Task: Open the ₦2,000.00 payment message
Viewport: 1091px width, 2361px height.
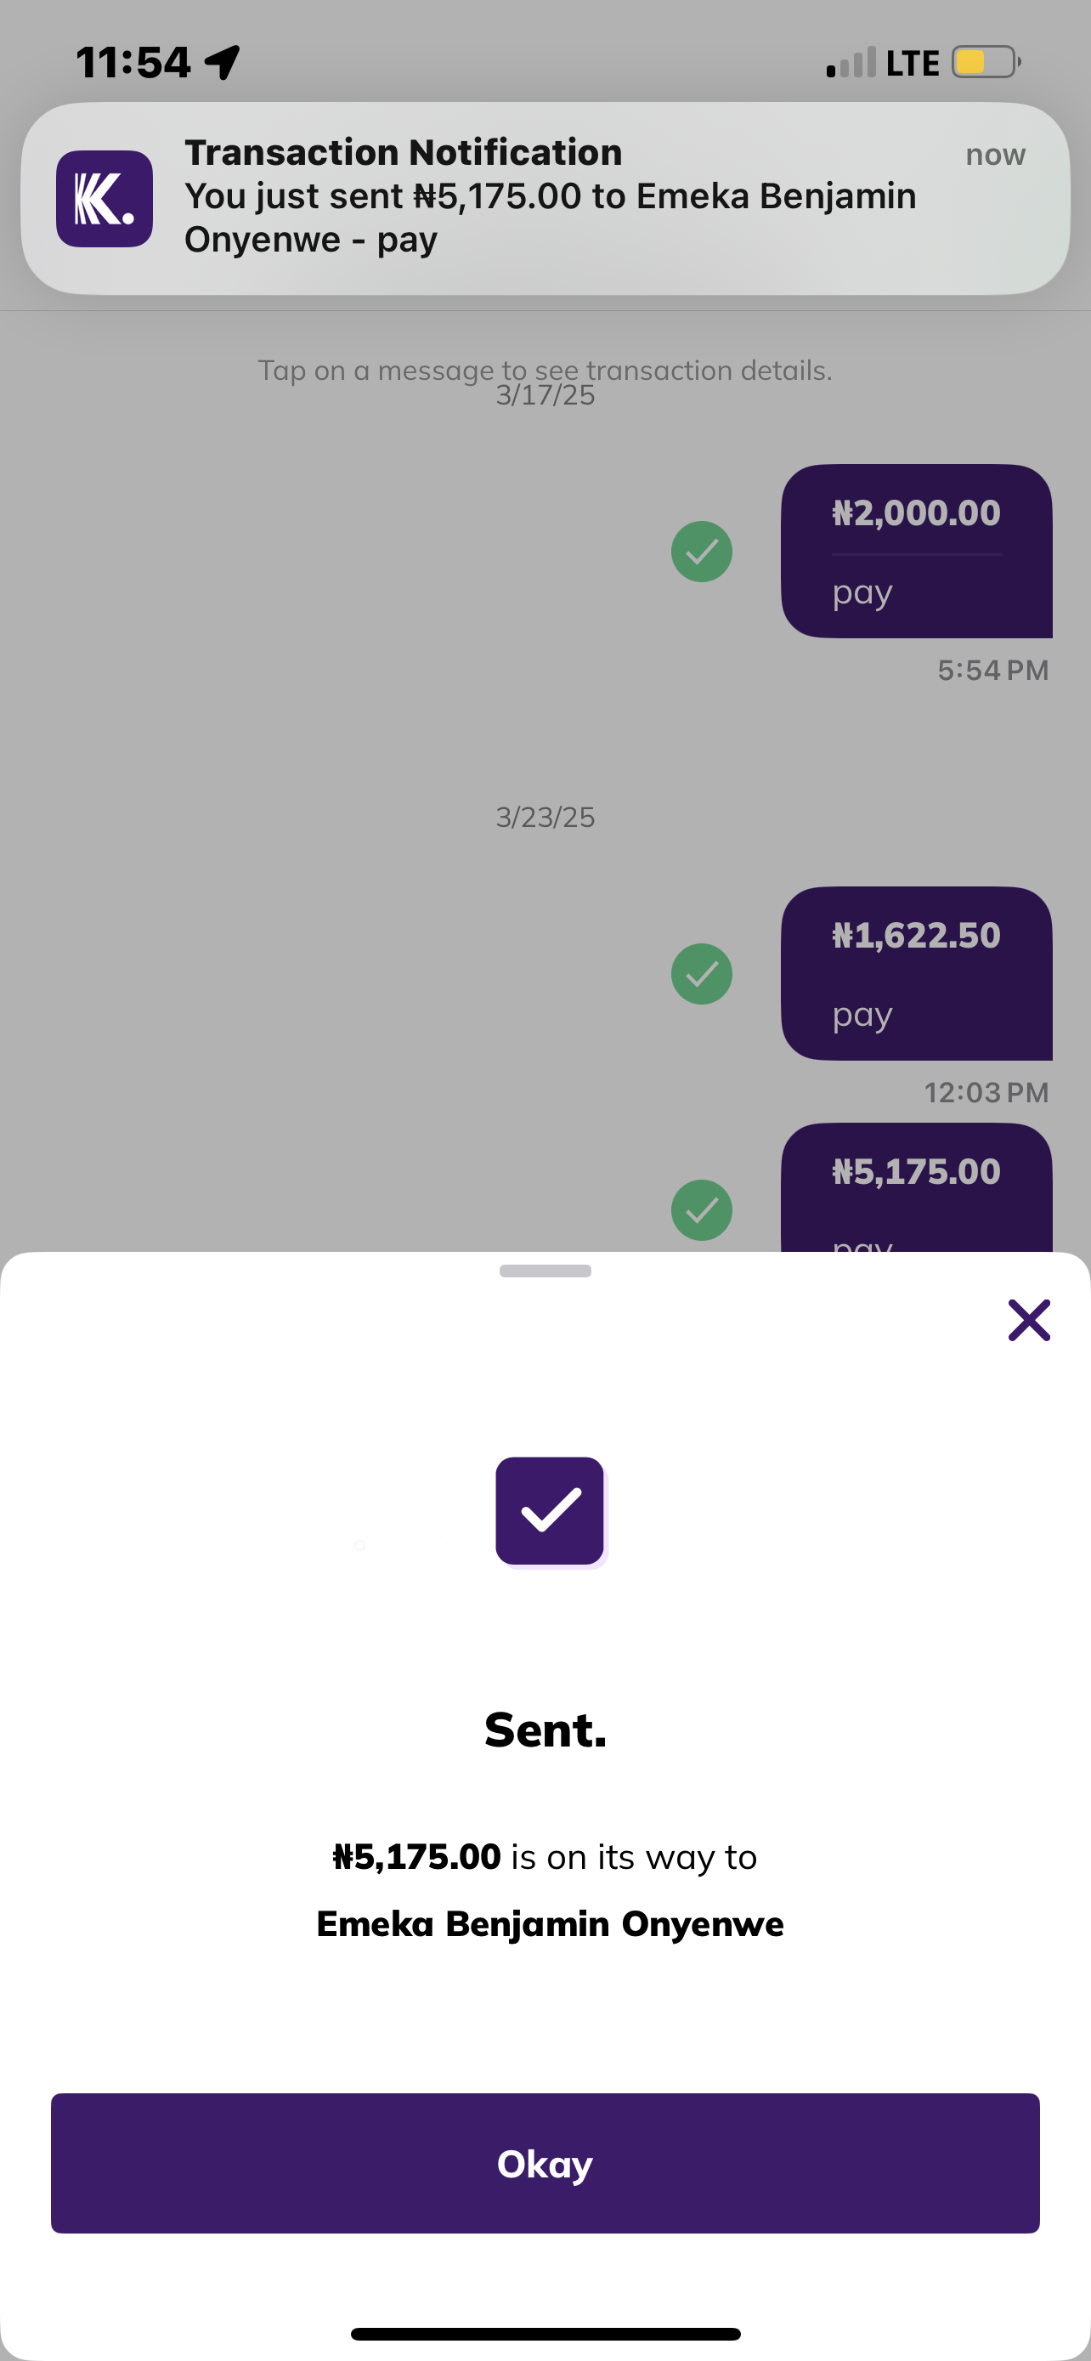Action: pos(916,551)
